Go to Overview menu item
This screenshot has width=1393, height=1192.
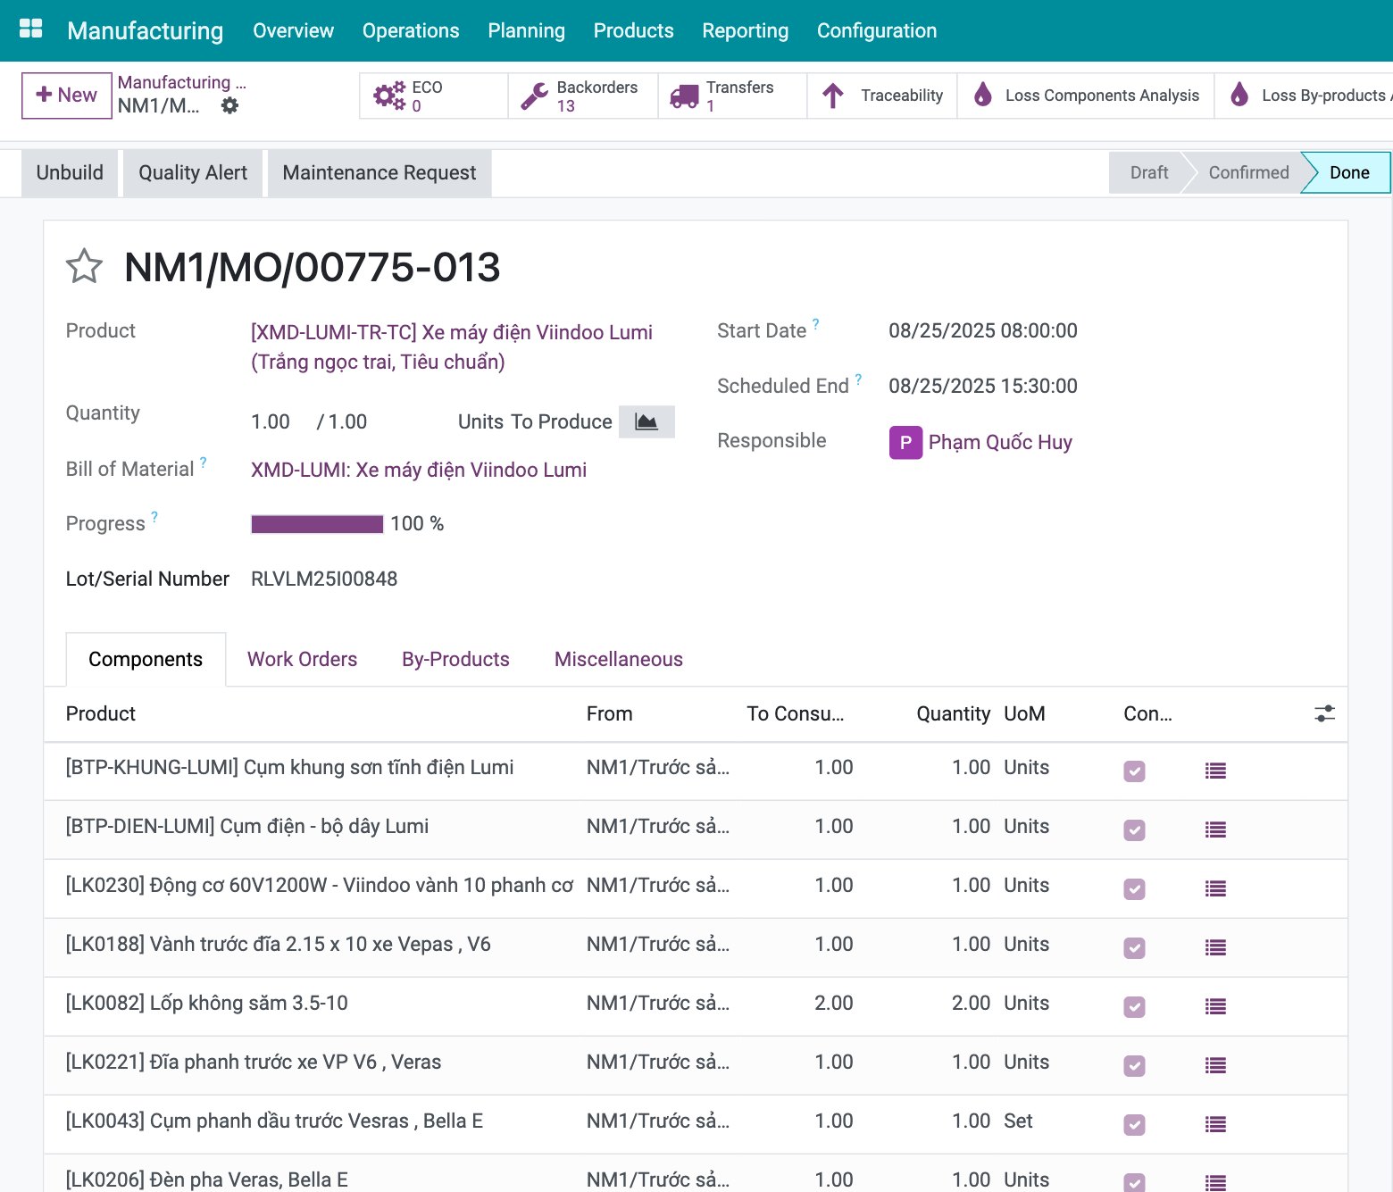(x=293, y=30)
